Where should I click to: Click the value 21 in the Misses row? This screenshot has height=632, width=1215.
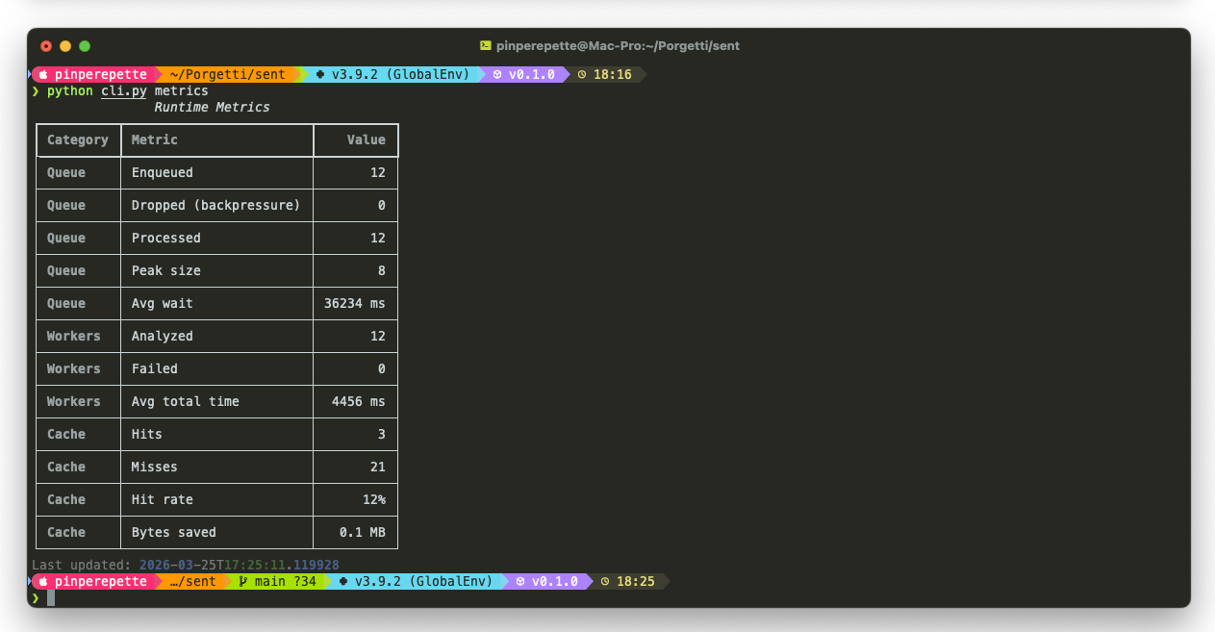378,467
